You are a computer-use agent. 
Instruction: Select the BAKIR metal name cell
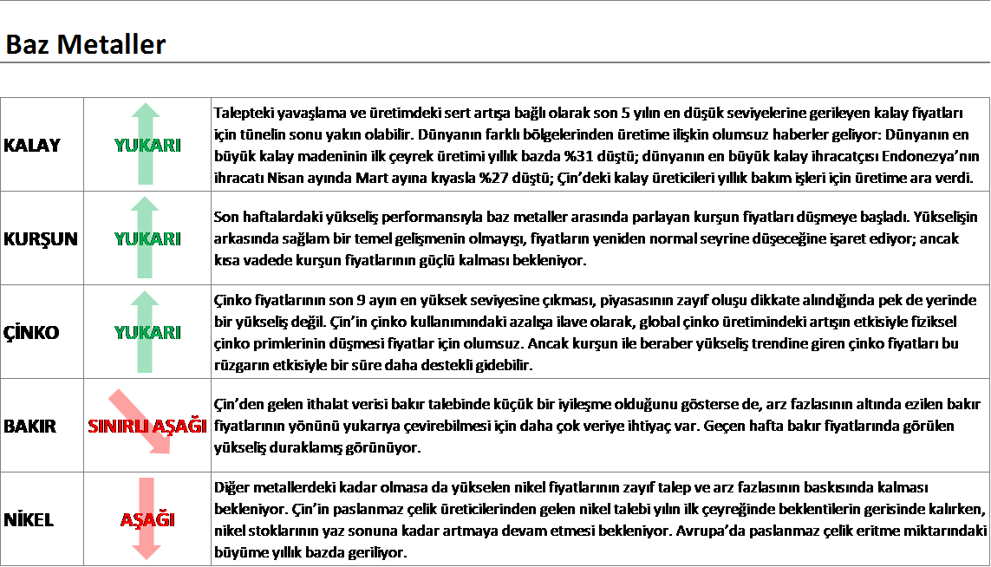tap(42, 426)
